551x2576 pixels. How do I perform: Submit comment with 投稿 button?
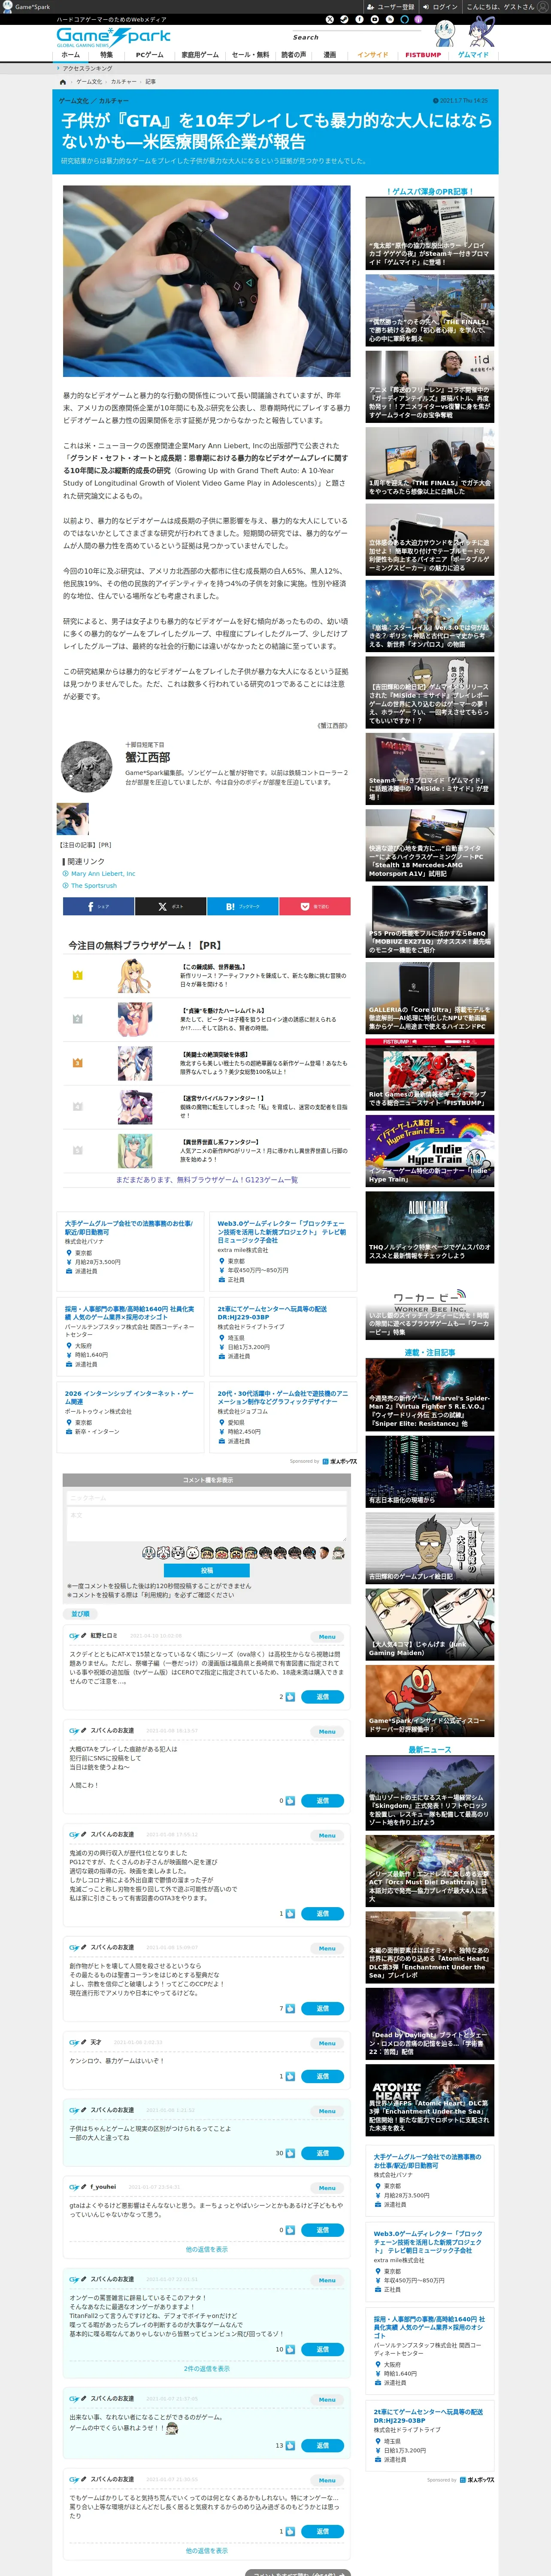[x=207, y=1570]
